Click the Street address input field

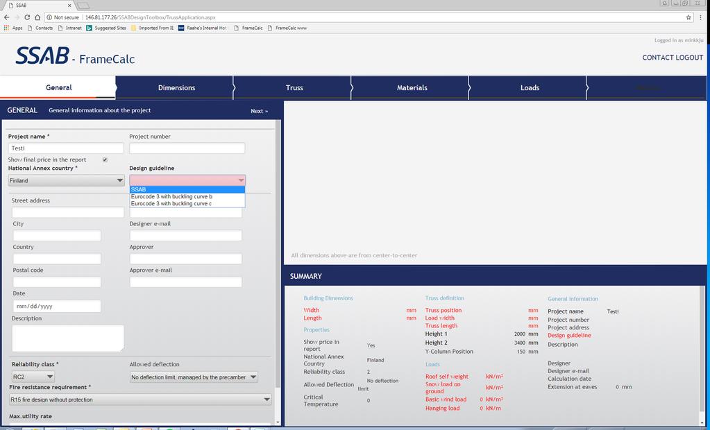pyautogui.click(x=68, y=212)
